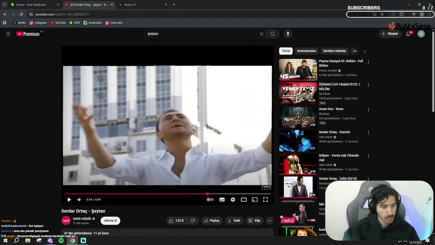The height and width of the screenshot is (245, 435).
Task: Start voice search with the microphone icon
Action: (x=288, y=34)
